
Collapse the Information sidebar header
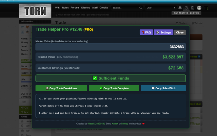click(x=35, y=22)
